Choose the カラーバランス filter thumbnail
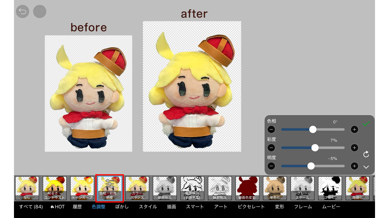 pos(137,188)
